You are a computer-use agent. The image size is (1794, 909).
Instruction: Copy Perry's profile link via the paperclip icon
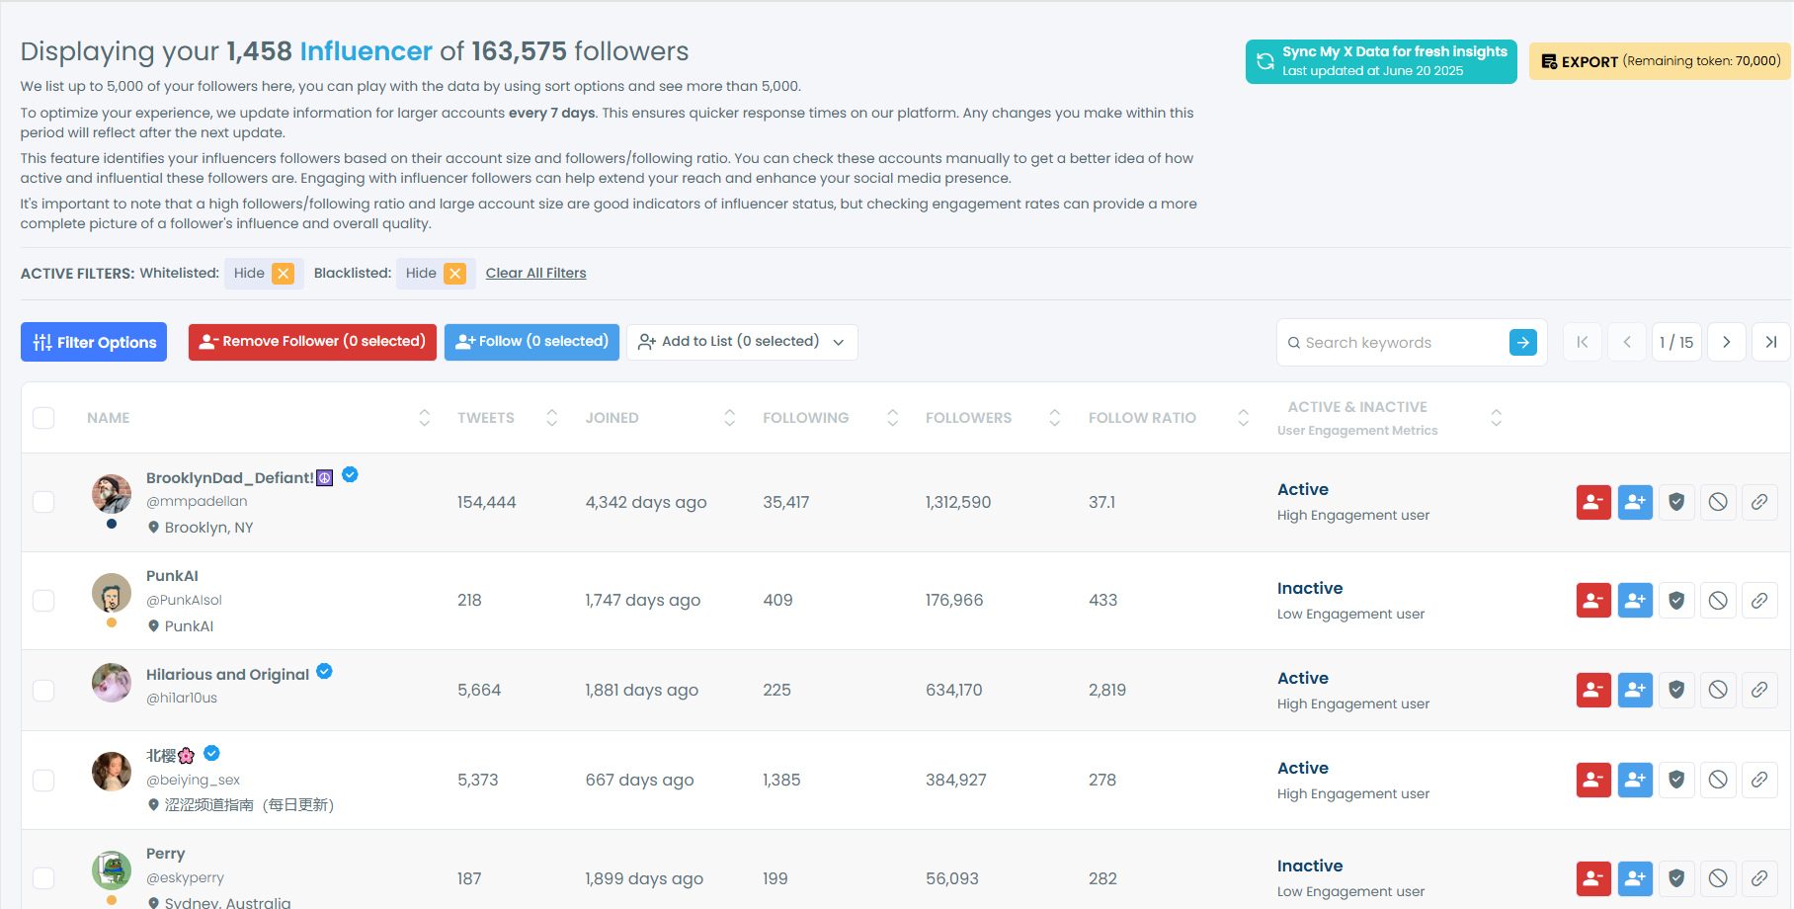[1758, 878]
